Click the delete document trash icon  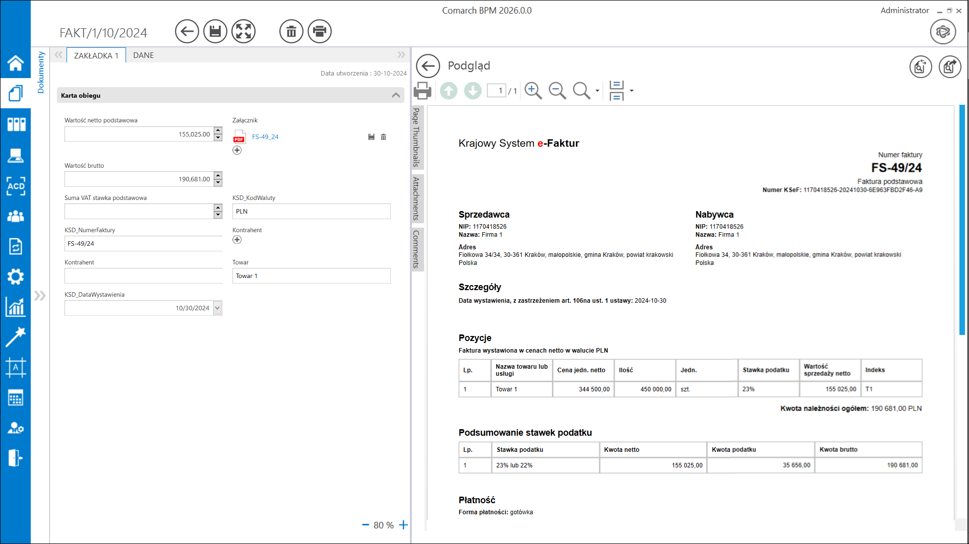[291, 32]
